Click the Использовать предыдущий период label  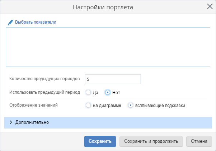[44, 92]
